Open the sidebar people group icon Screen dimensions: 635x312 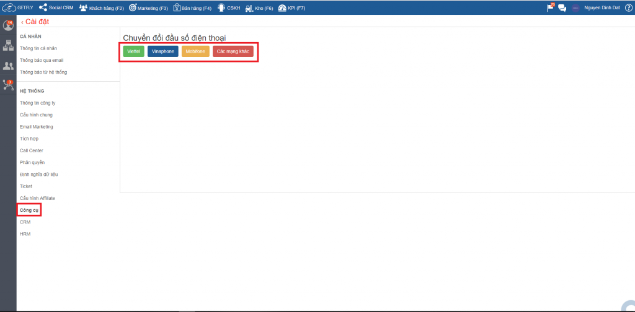pos(8,66)
